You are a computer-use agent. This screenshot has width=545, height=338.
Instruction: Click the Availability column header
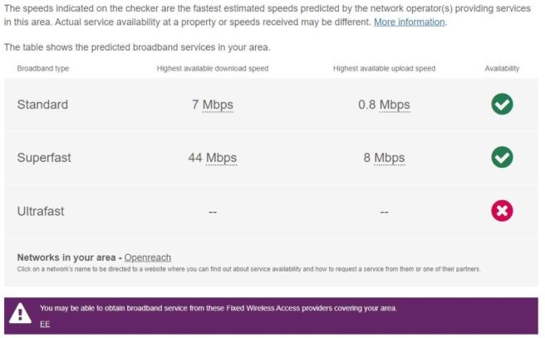pos(502,68)
